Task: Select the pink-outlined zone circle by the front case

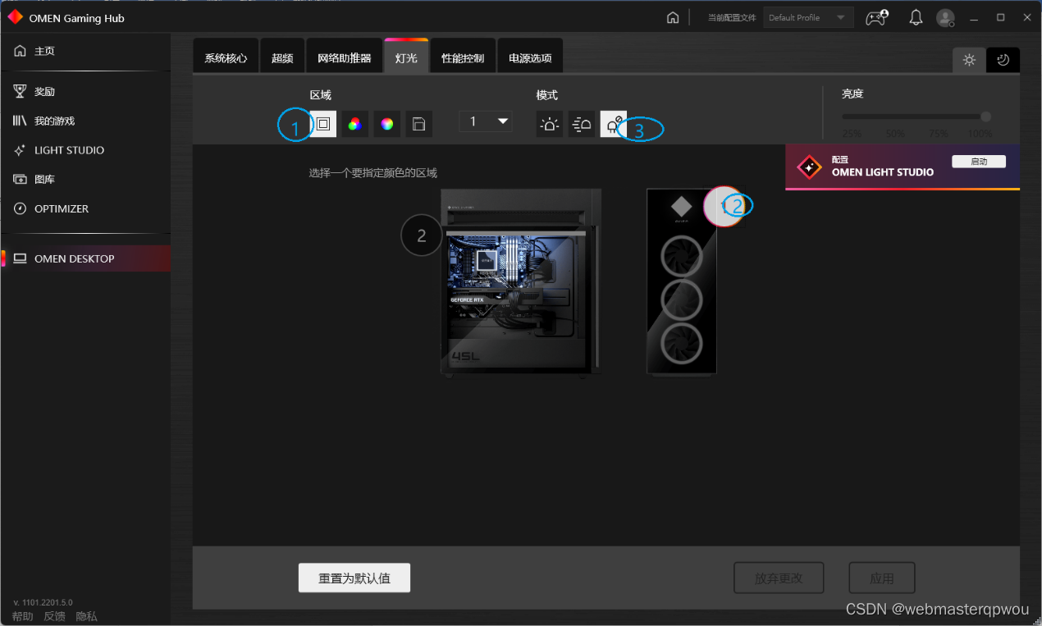Action: tap(725, 207)
